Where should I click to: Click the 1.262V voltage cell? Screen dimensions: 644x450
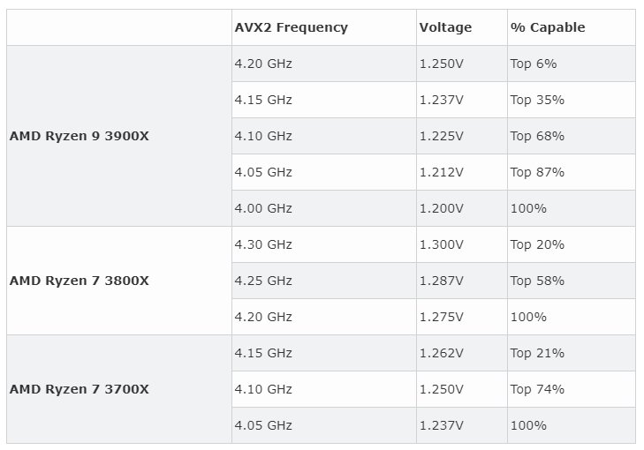click(x=440, y=353)
